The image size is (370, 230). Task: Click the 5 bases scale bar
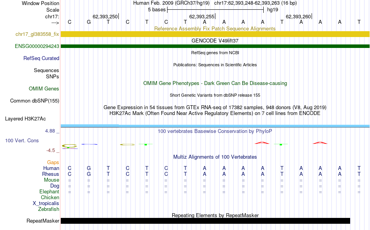pyautogui.click(x=215, y=10)
